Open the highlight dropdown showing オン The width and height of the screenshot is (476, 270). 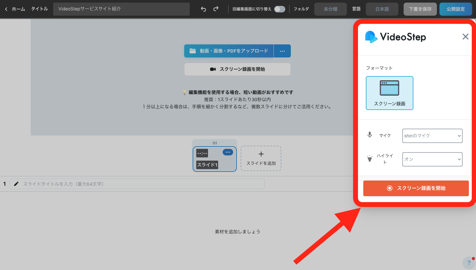(432, 159)
